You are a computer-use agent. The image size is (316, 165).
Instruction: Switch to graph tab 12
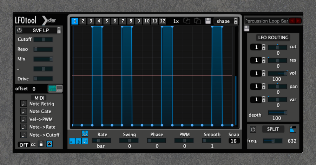pyautogui.click(x=163, y=21)
